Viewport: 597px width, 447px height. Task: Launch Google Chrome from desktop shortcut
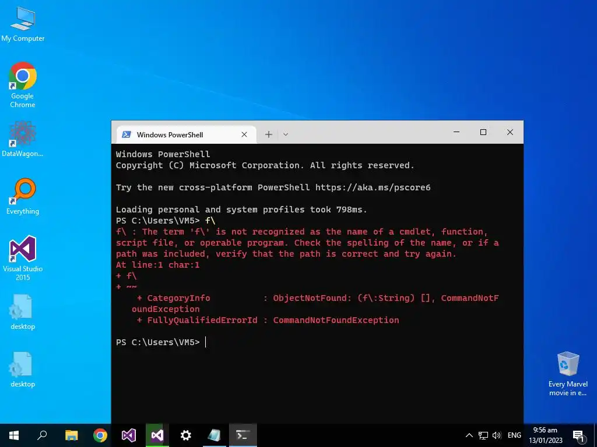point(23,85)
